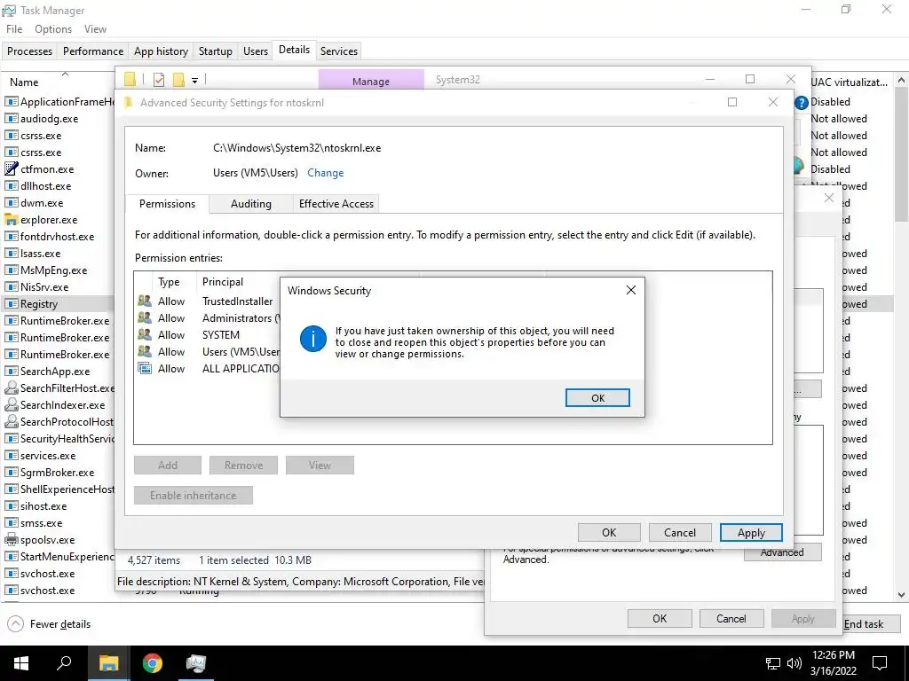Click OK in the ntoskrnl properties dialog
The width and height of the screenshot is (909, 681).
pyautogui.click(x=660, y=618)
